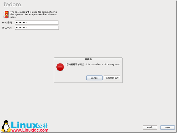Click the Next button

click(167, 128)
